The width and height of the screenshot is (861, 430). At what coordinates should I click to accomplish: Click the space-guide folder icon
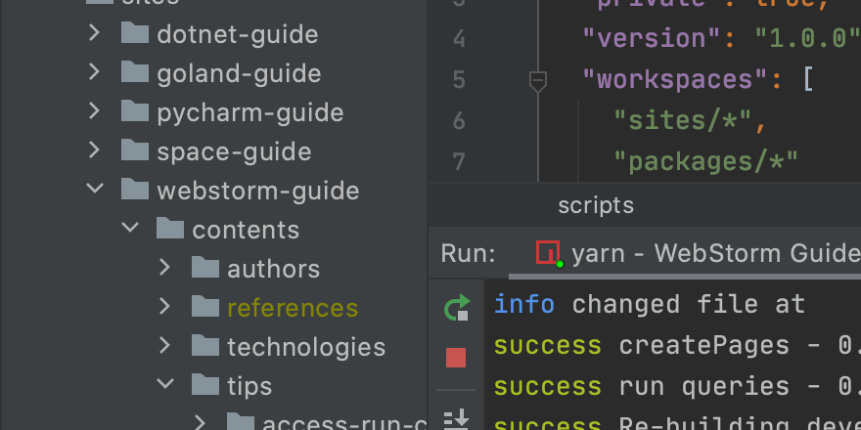134,151
